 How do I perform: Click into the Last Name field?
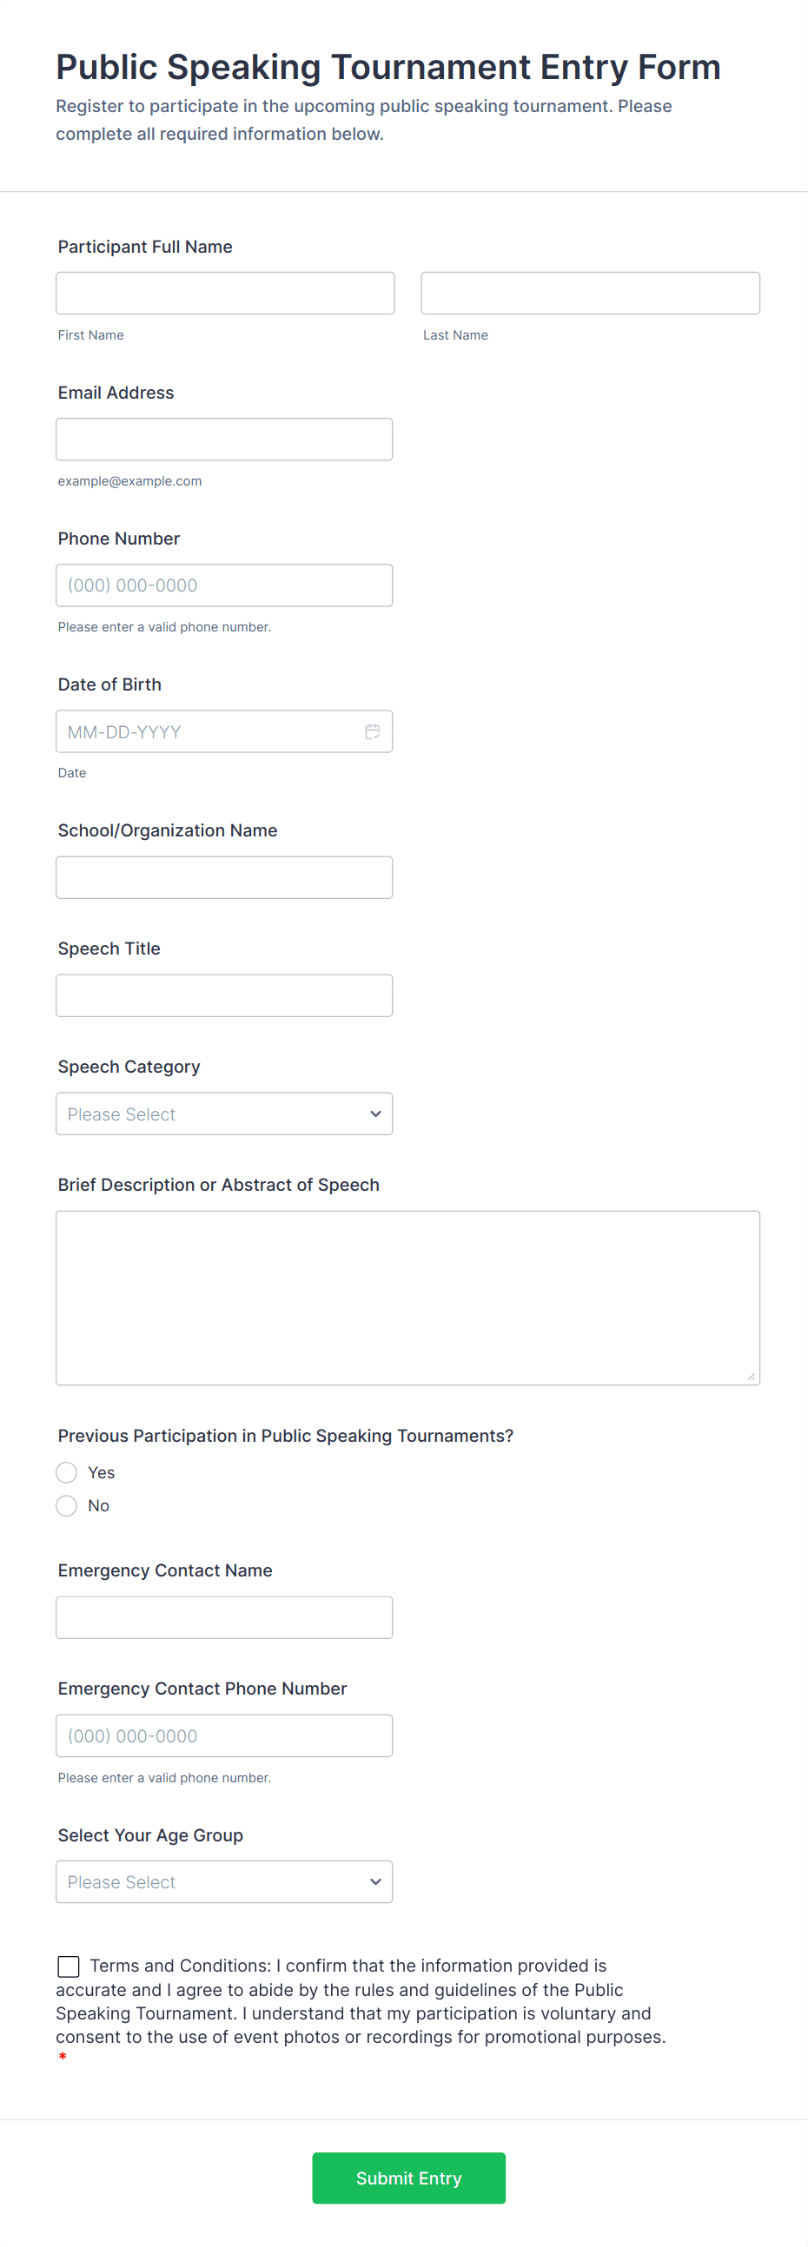coord(590,293)
